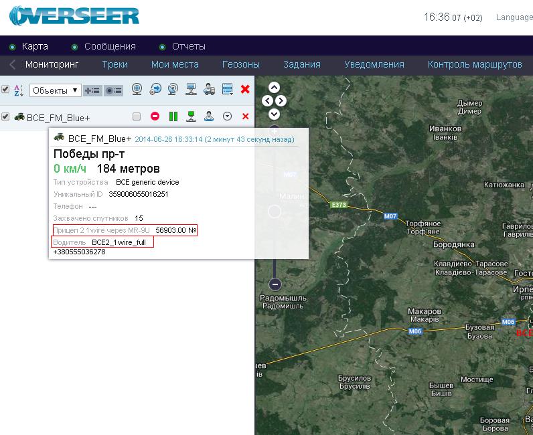Viewport: 533px width, 435px height.
Task: Click the Language link in the header
Action: (514, 17)
